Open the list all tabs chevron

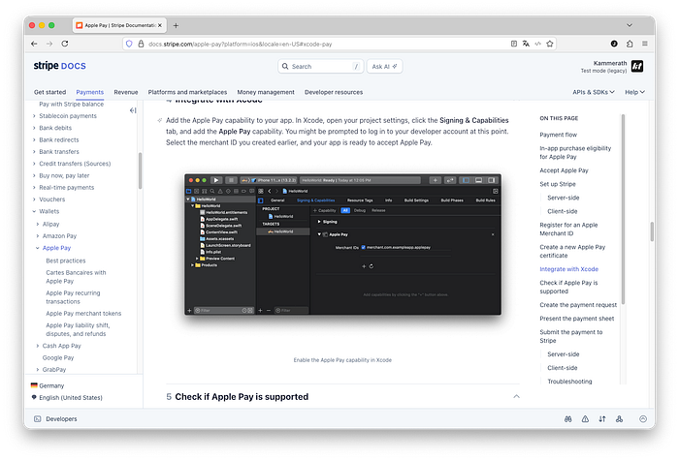630,25
